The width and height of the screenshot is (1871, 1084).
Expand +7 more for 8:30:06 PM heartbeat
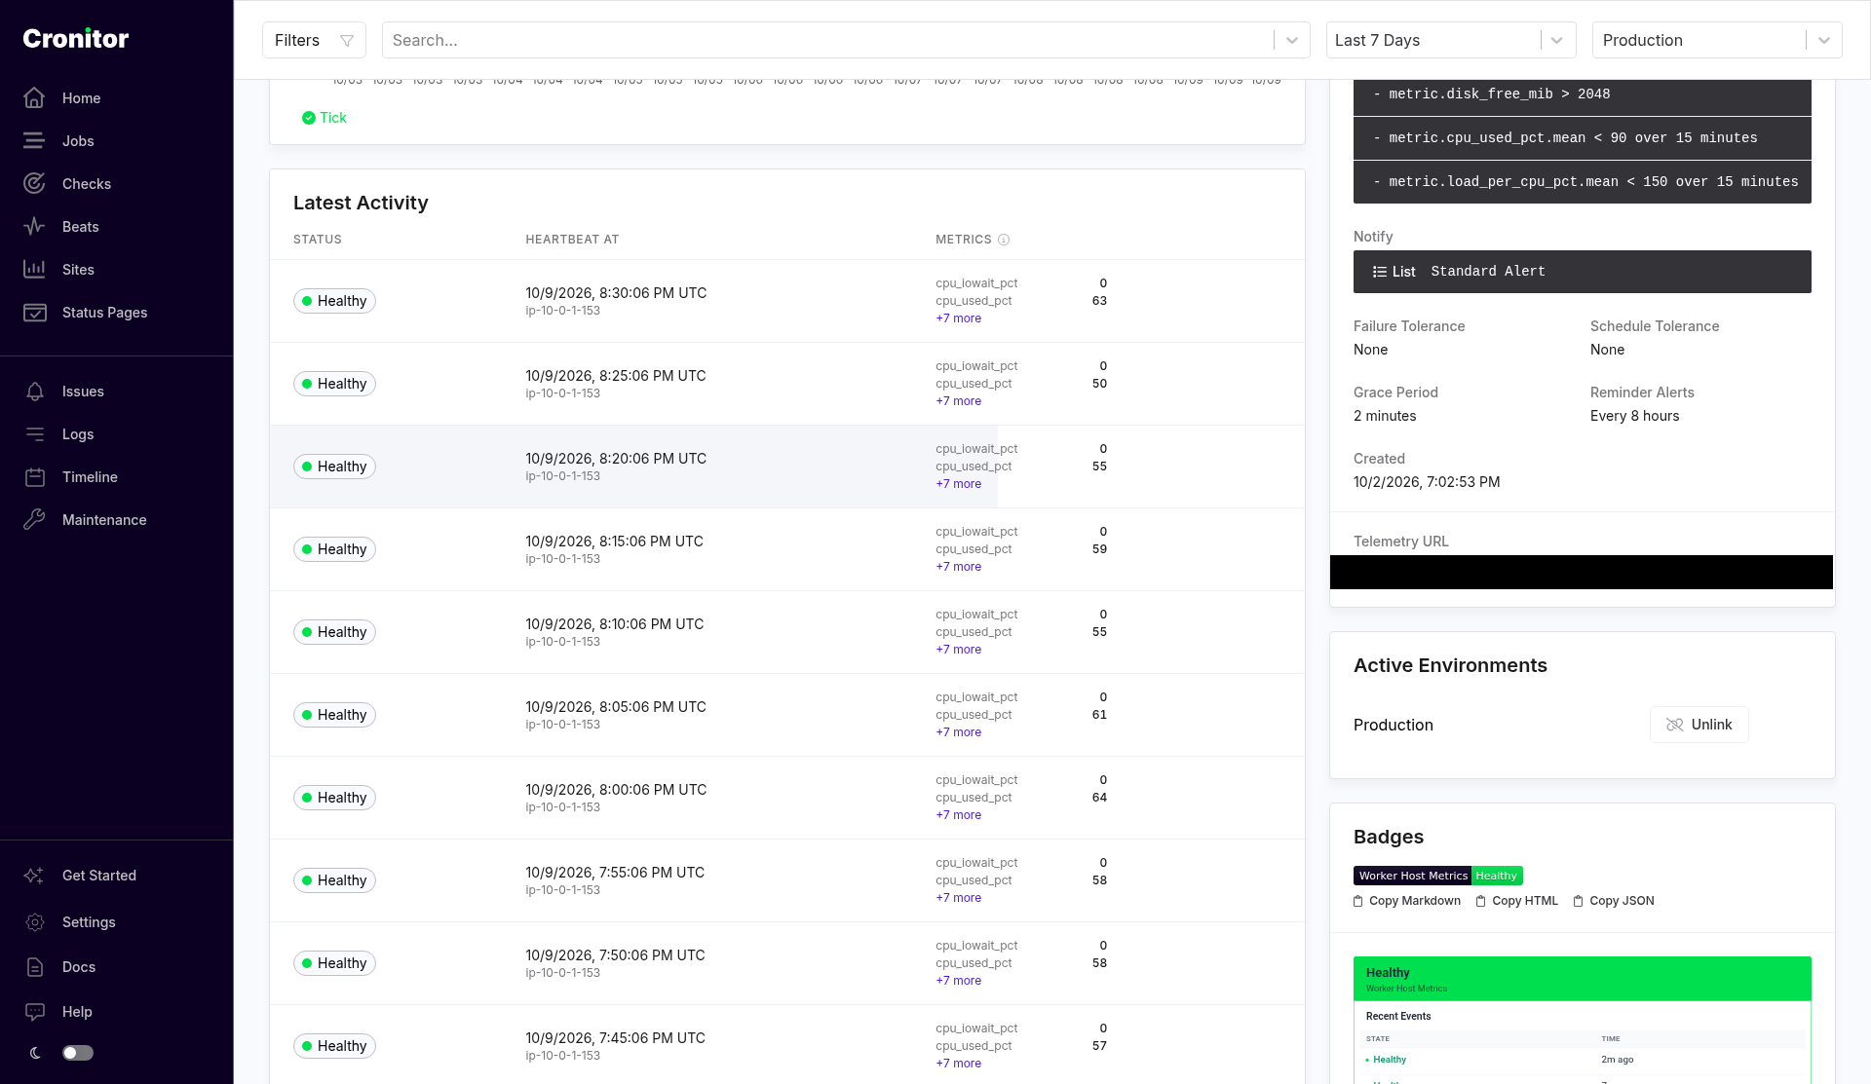[959, 318]
